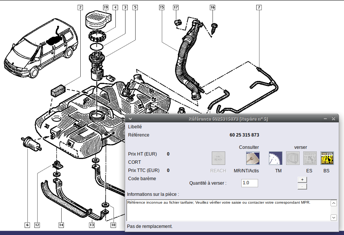Decrease quantity with the minus button
The height and width of the screenshot is (235, 344).
(302, 186)
